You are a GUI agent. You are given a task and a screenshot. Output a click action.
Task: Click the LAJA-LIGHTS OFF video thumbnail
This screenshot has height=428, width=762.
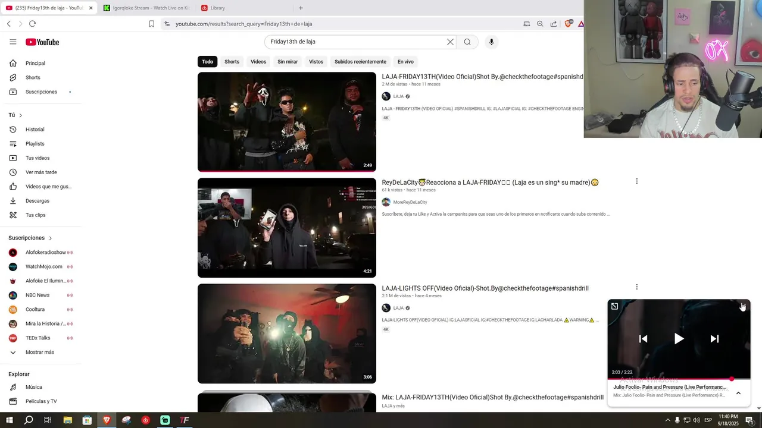point(287,333)
